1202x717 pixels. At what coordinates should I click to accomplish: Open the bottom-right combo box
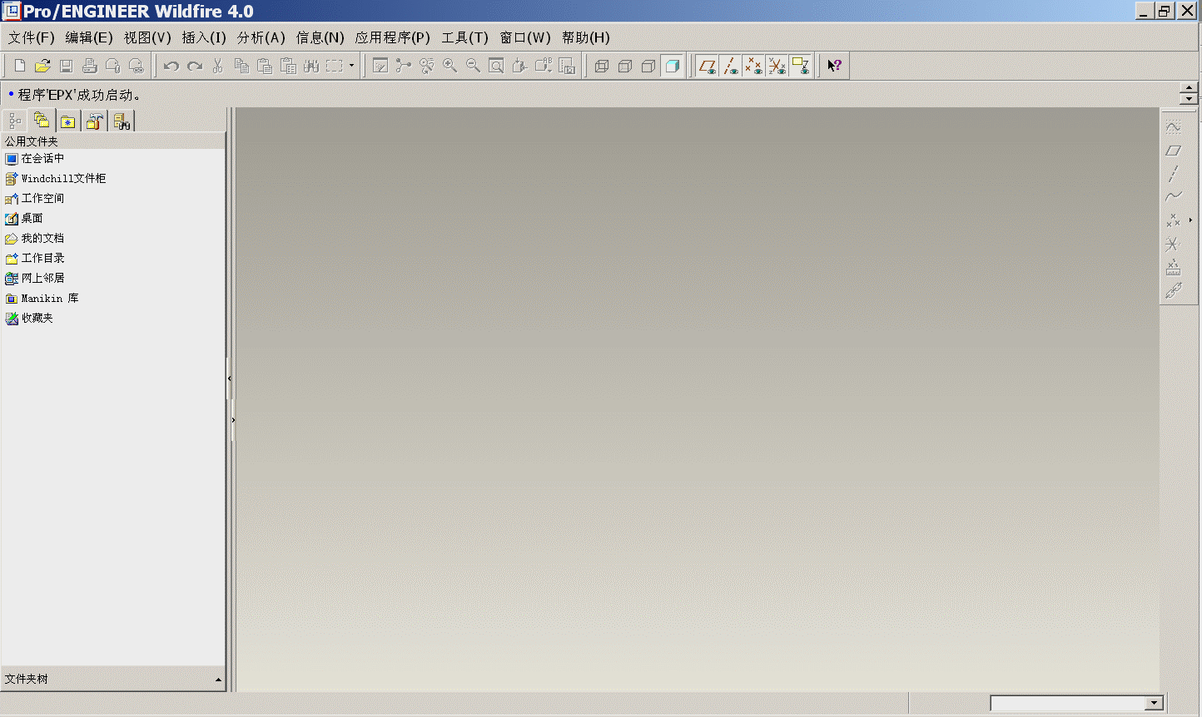pos(1155,703)
